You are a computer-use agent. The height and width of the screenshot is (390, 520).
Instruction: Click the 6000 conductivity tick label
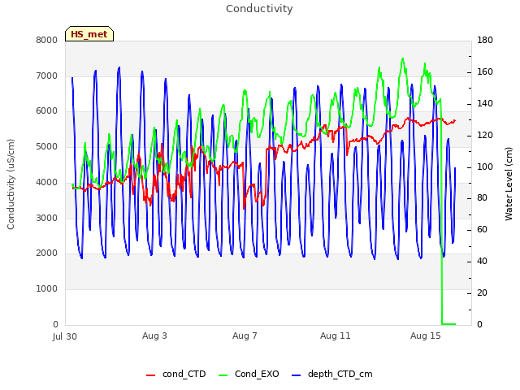[x=47, y=111]
